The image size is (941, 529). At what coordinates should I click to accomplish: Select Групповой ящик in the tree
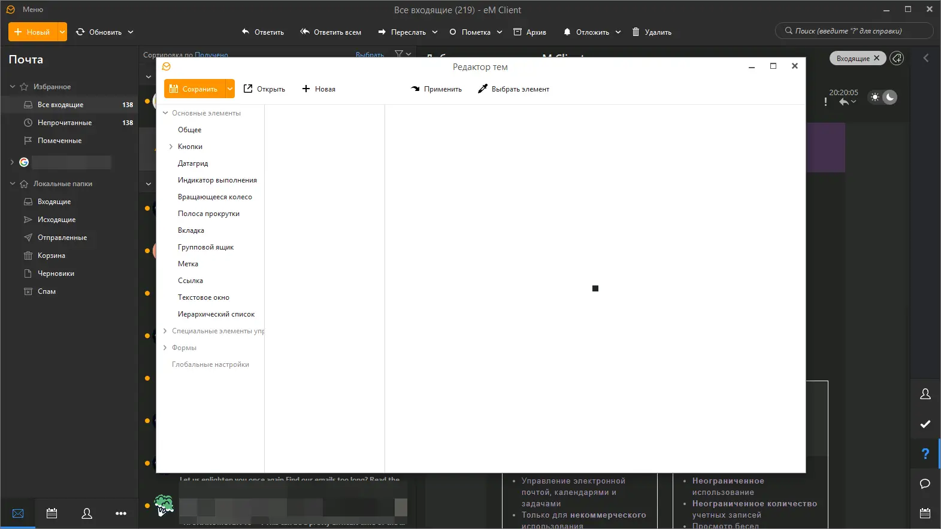pos(205,247)
